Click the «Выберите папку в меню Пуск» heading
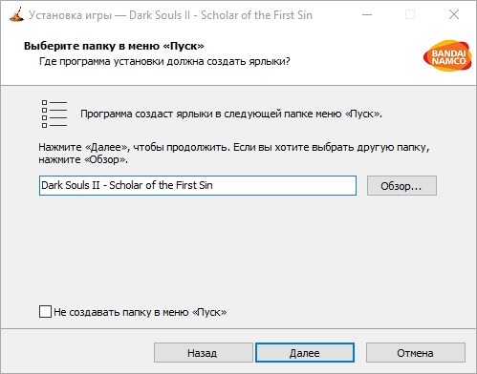This screenshot has height=374, width=477. 114,46
